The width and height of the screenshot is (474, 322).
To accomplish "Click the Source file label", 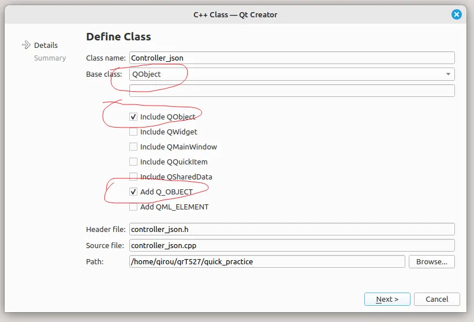I will coord(105,245).
